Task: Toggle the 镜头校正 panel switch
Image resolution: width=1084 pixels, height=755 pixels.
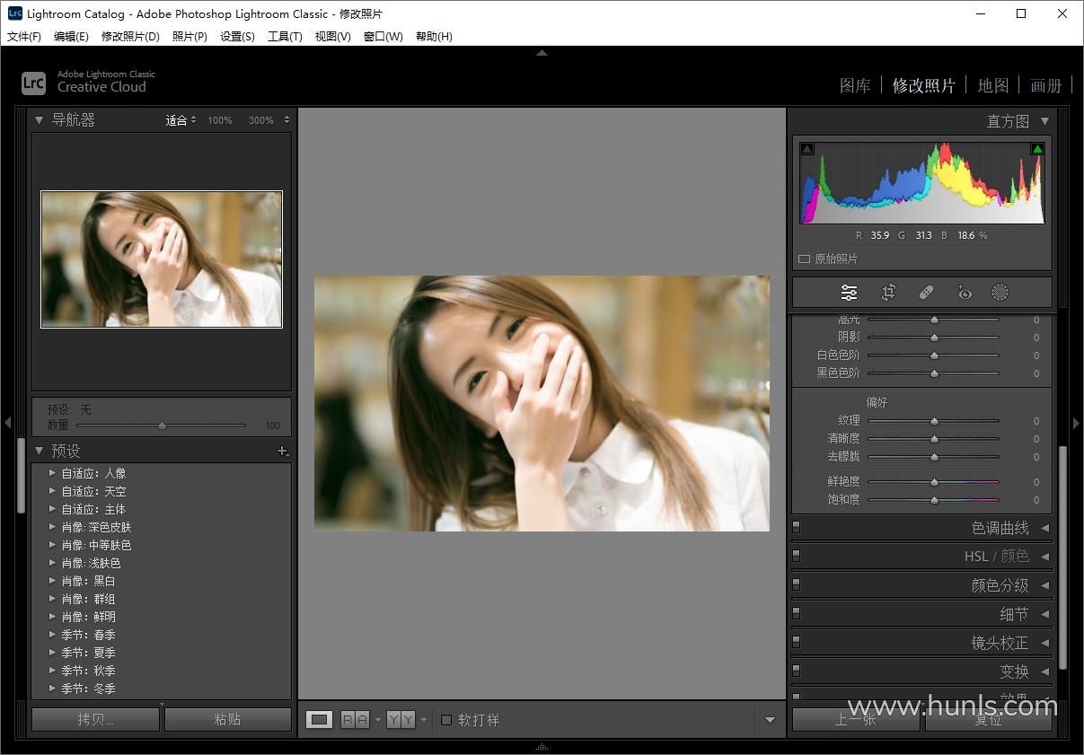Action: click(796, 642)
